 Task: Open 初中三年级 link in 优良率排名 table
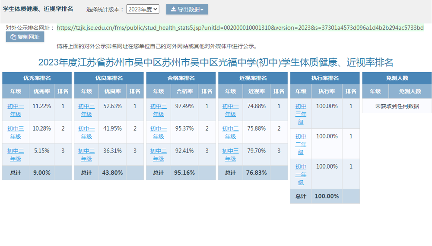coord(86,110)
